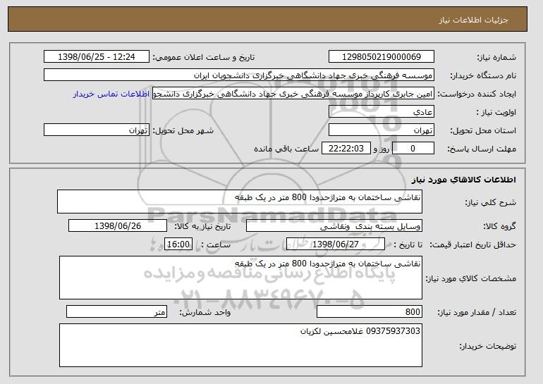The image size is (543, 384).
Task: Click the تاریخ و ساعت اعلان عمومی label
Action: [204, 57]
